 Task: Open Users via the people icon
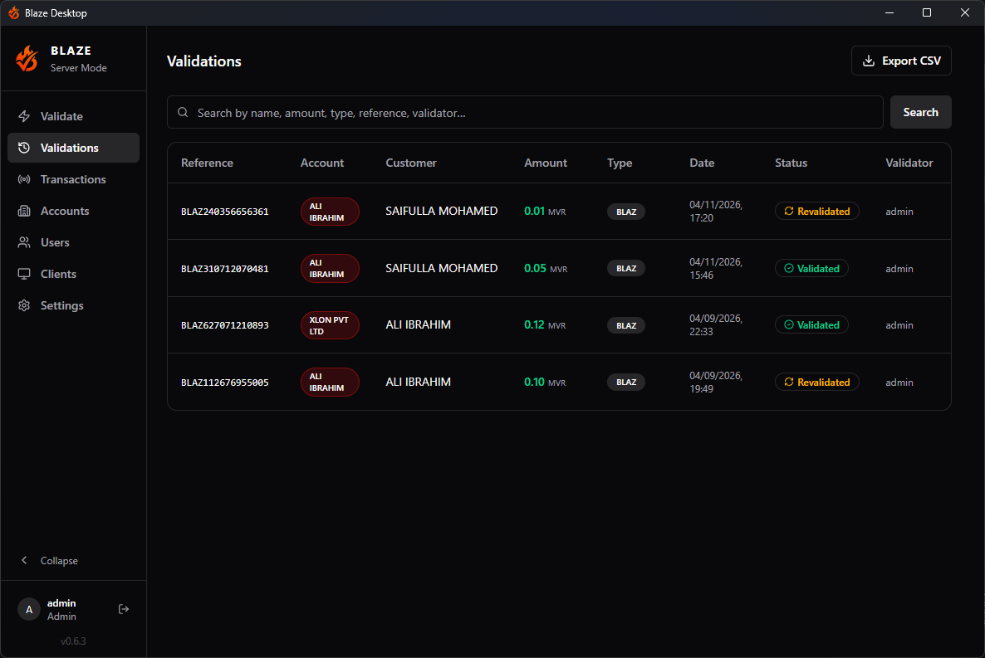pyautogui.click(x=24, y=242)
